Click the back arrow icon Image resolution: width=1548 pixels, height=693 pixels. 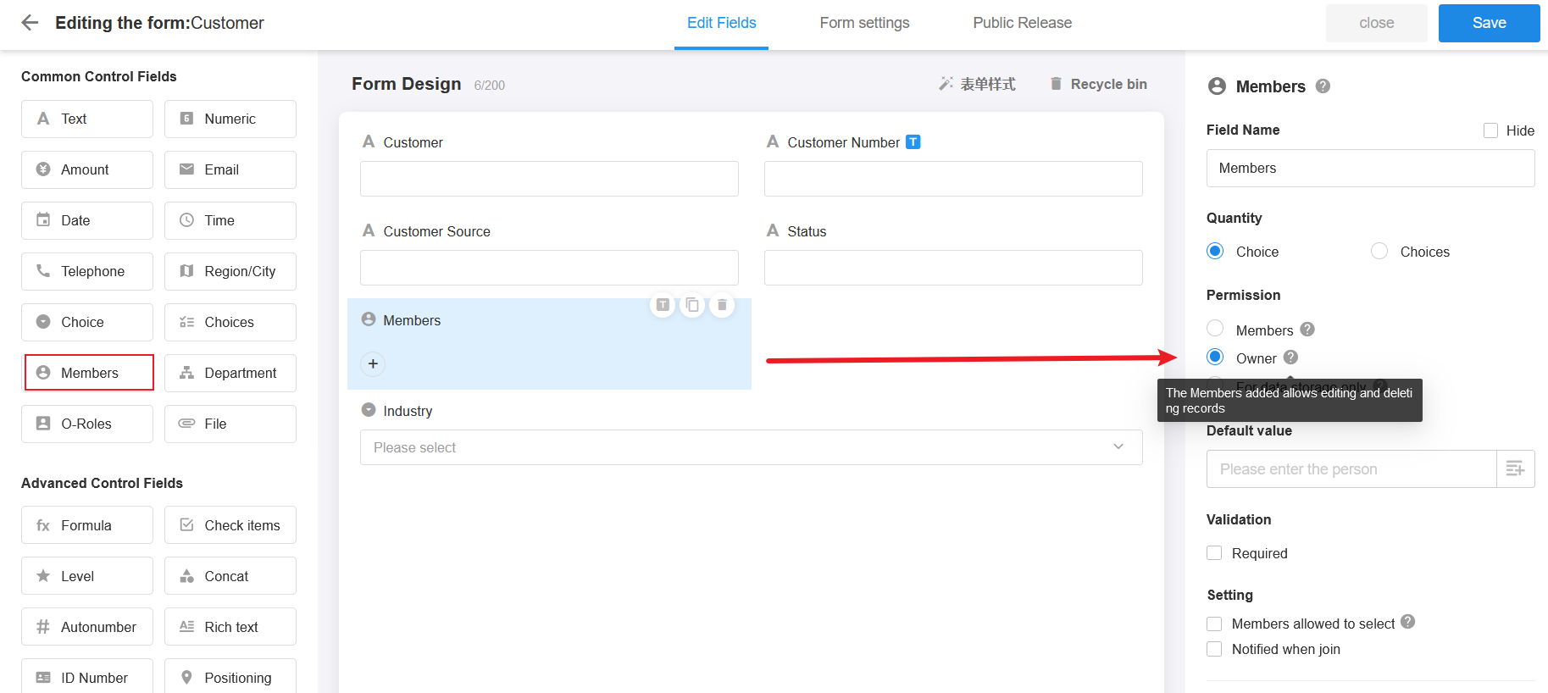click(30, 23)
